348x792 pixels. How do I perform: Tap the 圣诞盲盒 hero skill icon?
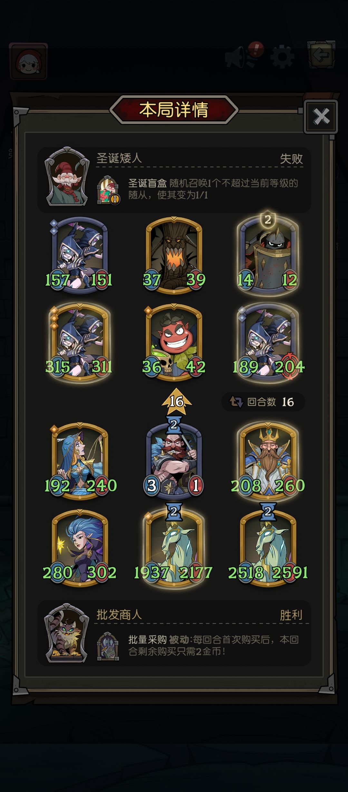click(x=108, y=190)
